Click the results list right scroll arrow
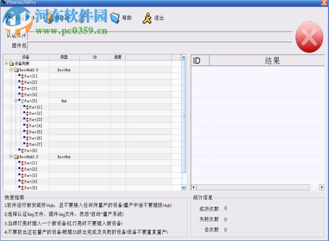329x241 pixels. click(x=321, y=187)
